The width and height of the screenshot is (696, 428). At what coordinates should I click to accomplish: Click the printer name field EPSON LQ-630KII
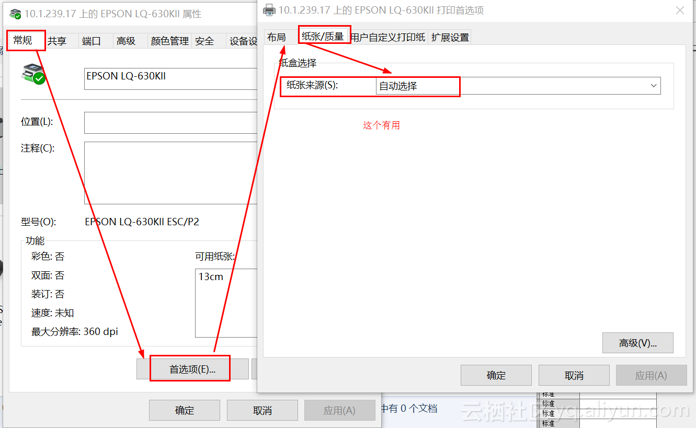172,78
